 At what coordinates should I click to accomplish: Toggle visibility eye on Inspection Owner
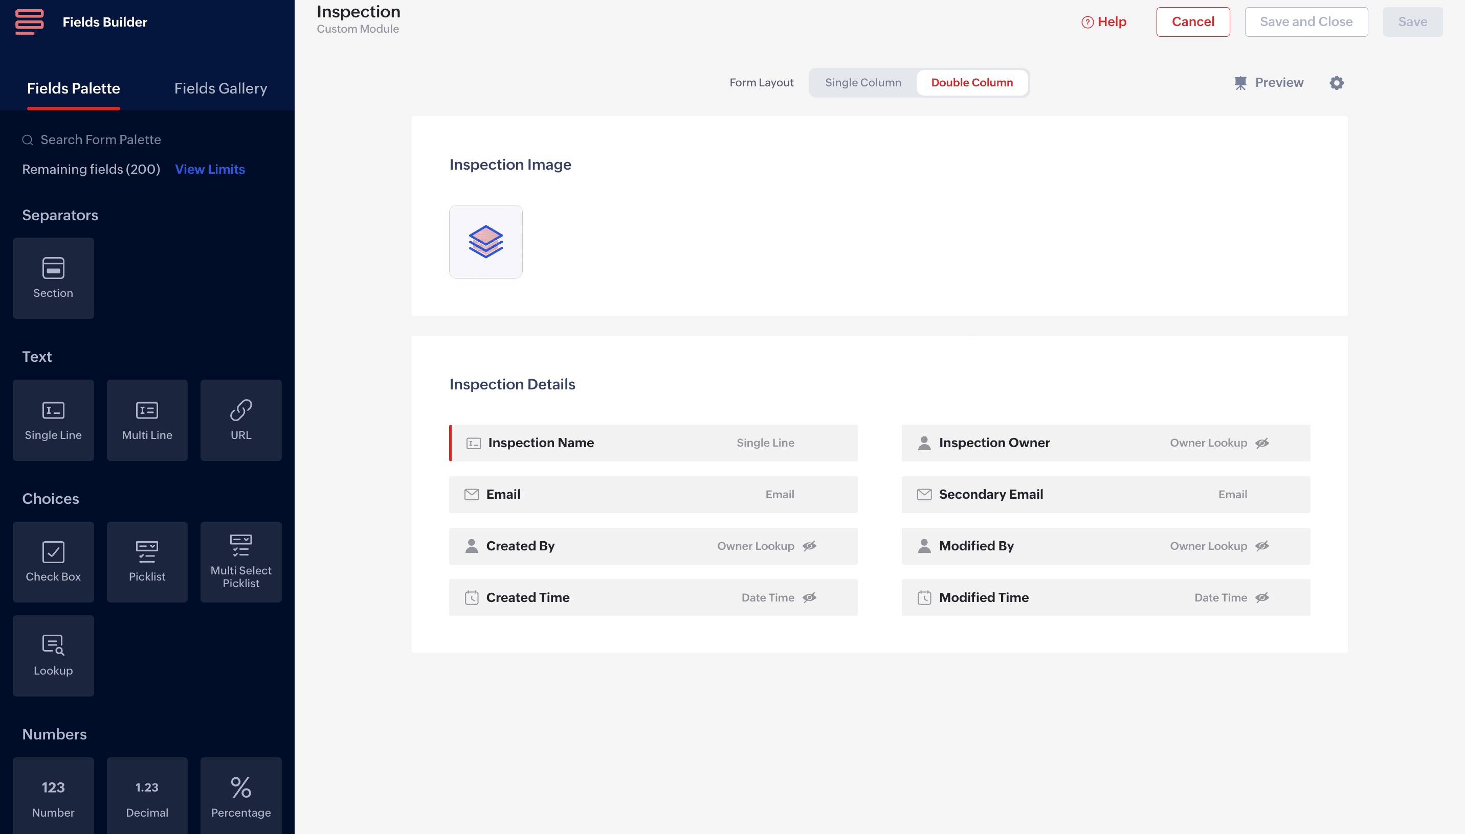coord(1262,443)
